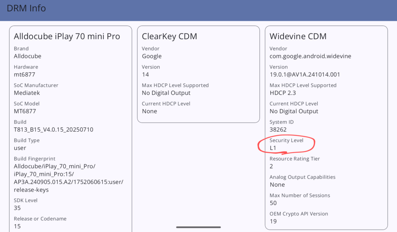Tap the bottom navigation gesture handle
Viewport: 397px width, 232px height.
pos(198,227)
